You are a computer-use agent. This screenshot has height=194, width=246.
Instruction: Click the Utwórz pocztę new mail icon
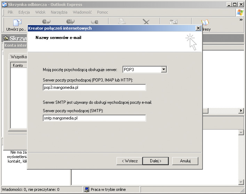click(17, 22)
